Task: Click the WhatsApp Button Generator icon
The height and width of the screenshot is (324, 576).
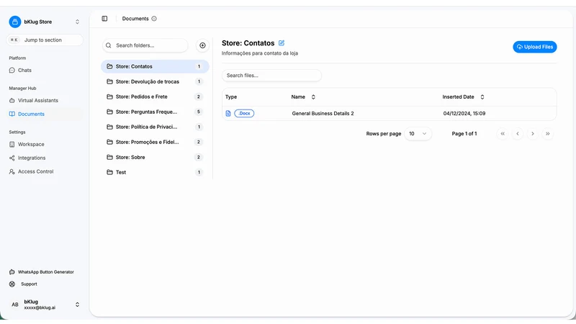Action: coord(12,272)
